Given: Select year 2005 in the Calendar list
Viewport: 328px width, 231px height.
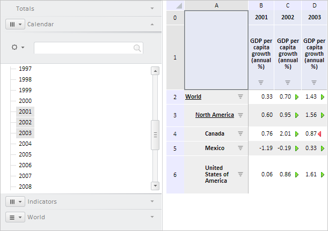Looking at the screenshot, I should pyautogui.click(x=25, y=154).
